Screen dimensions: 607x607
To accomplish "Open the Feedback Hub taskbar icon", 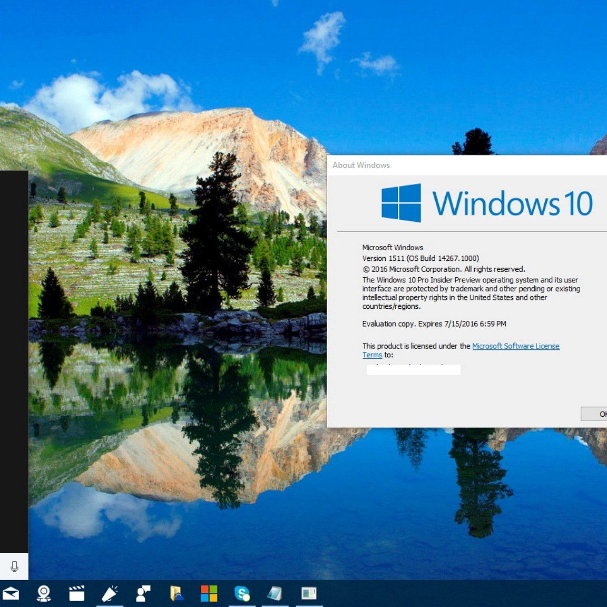I will click(143, 593).
